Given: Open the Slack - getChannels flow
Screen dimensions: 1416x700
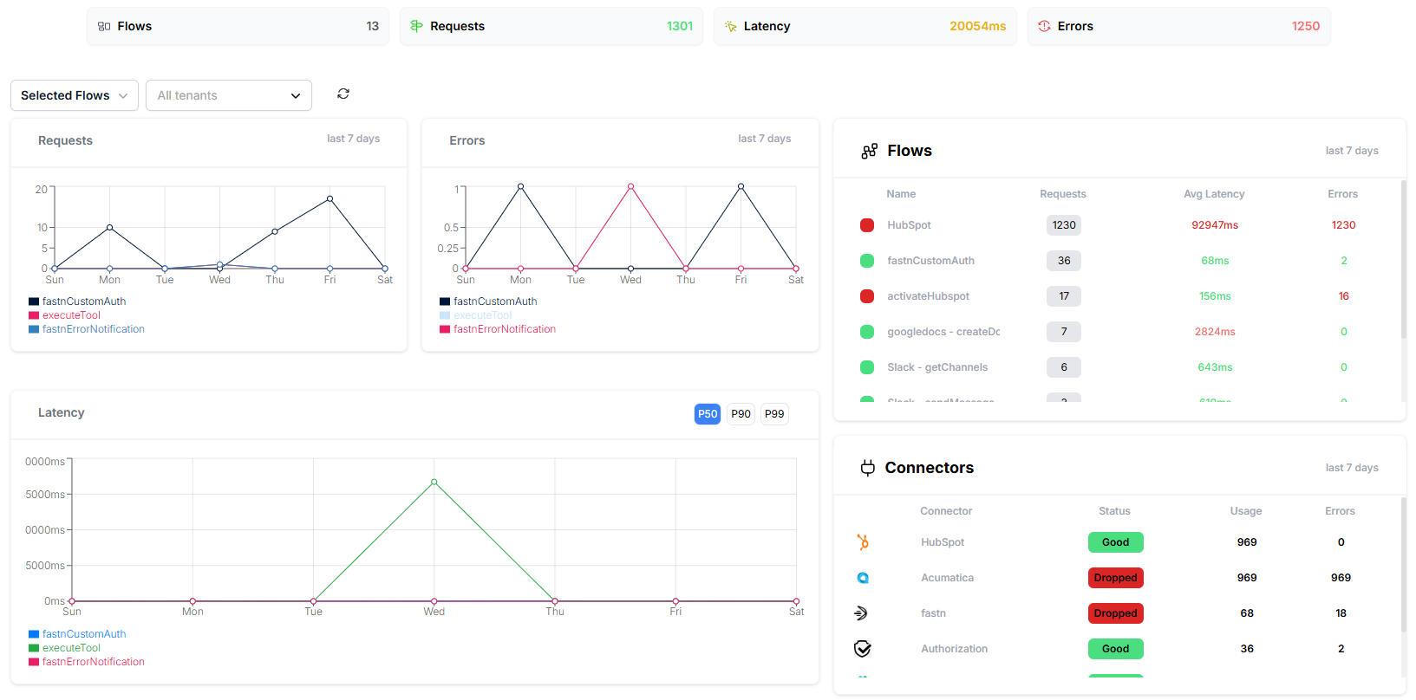Looking at the screenshot, I should tap(1117, 367).
